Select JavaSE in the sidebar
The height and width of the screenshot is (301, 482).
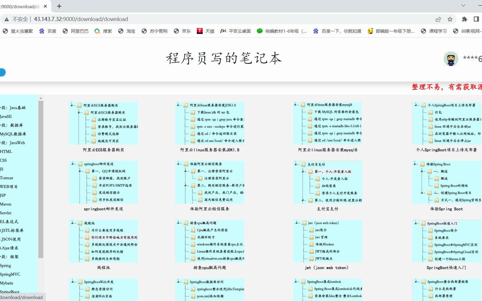(x=6, y=116)
